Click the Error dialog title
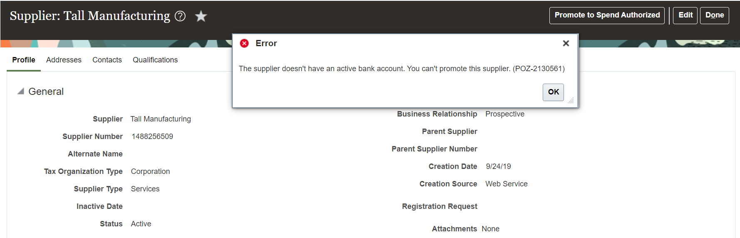This screenshot has width=740, height=238. click(266, 43)
